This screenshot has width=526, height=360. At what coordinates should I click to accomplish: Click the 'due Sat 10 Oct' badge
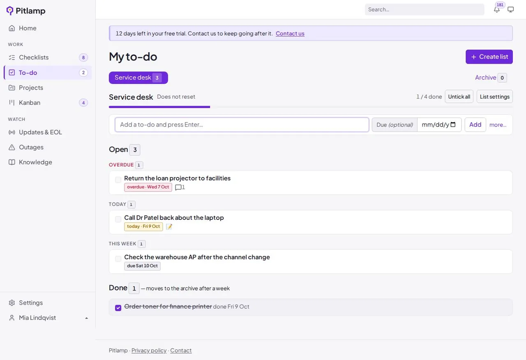click(142, 266)
